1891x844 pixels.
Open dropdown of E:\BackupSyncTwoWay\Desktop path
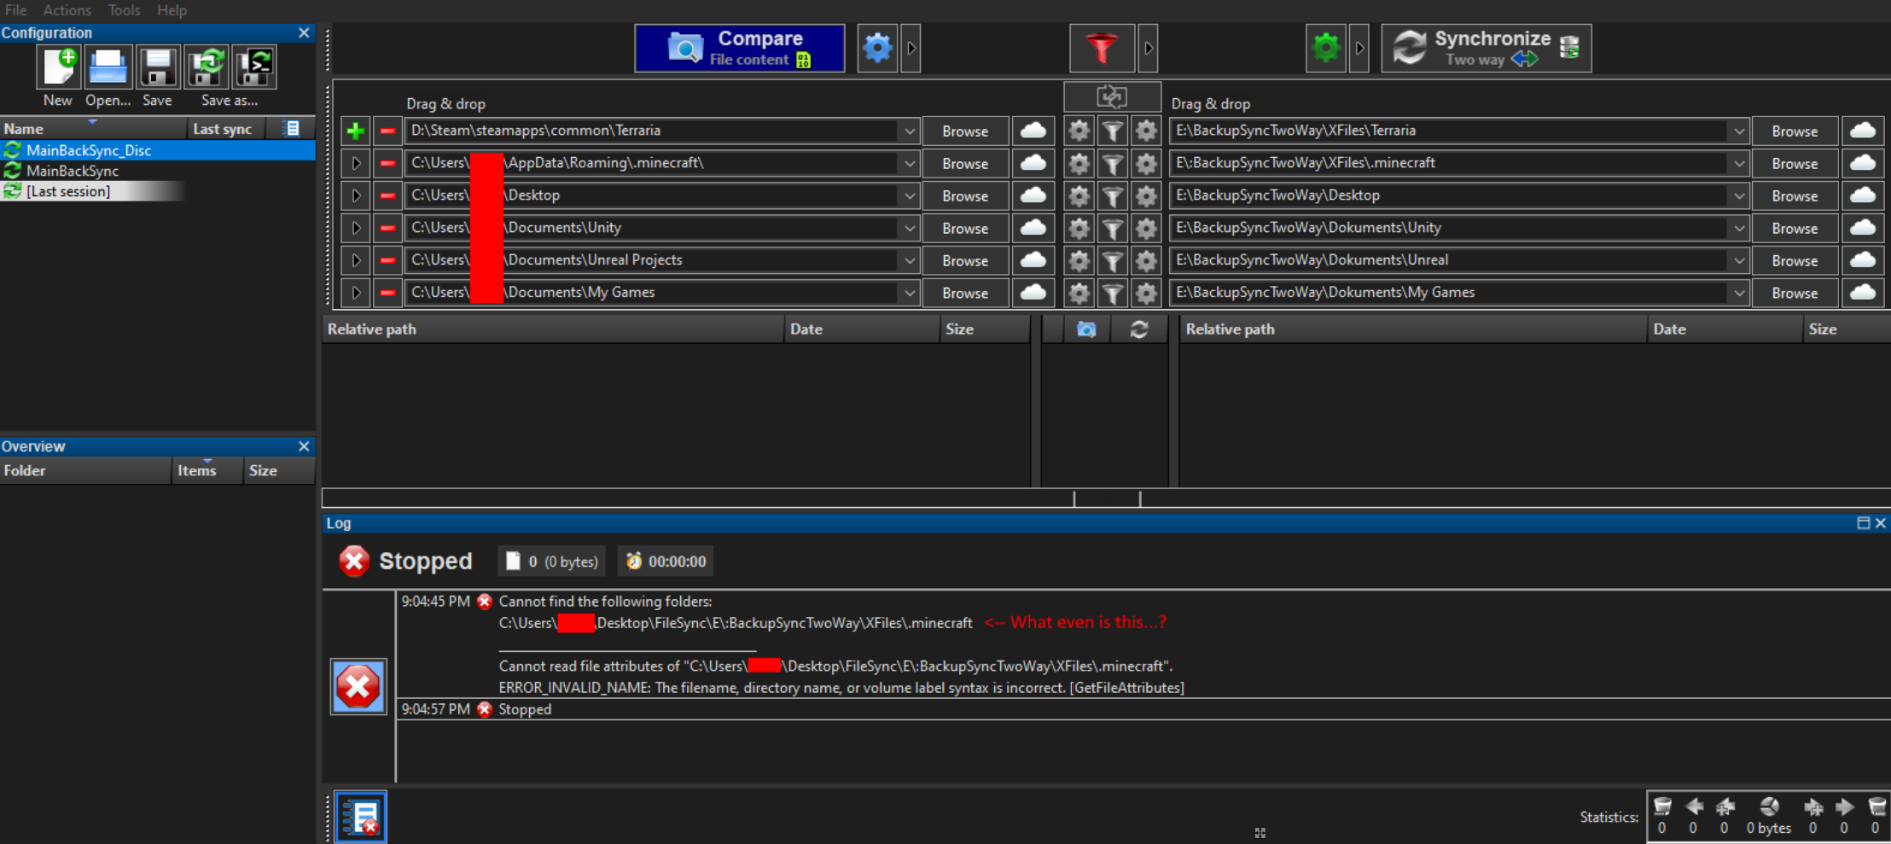[1739, 195]
